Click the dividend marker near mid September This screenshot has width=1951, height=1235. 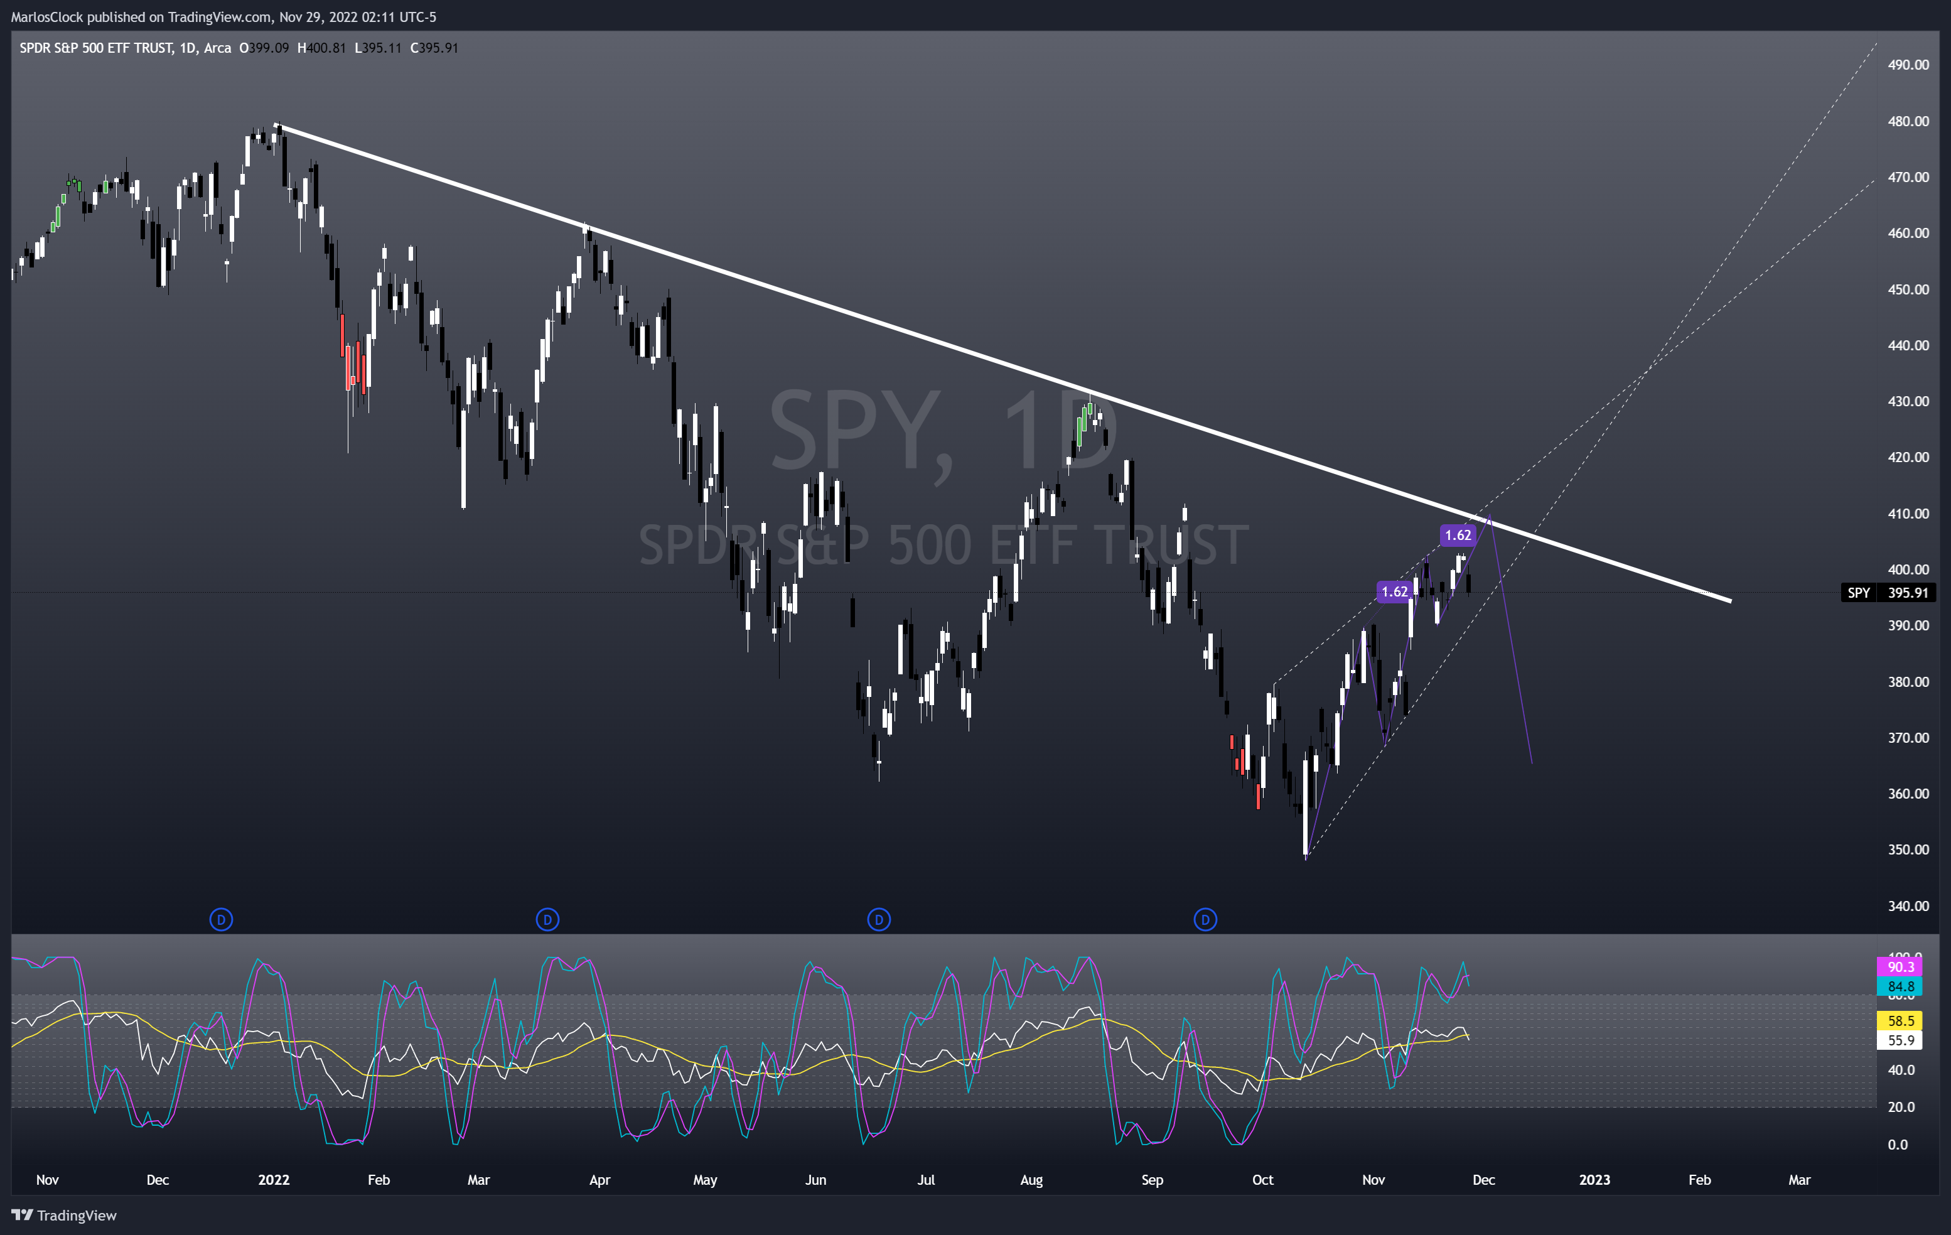point(1206,919)
